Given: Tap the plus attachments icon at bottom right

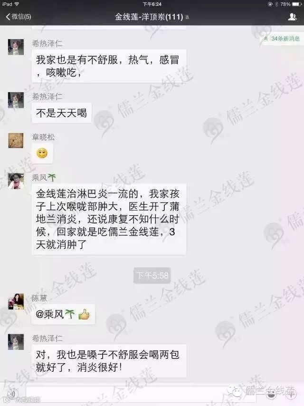Looking at the screenshot, I should coord(291,394).
